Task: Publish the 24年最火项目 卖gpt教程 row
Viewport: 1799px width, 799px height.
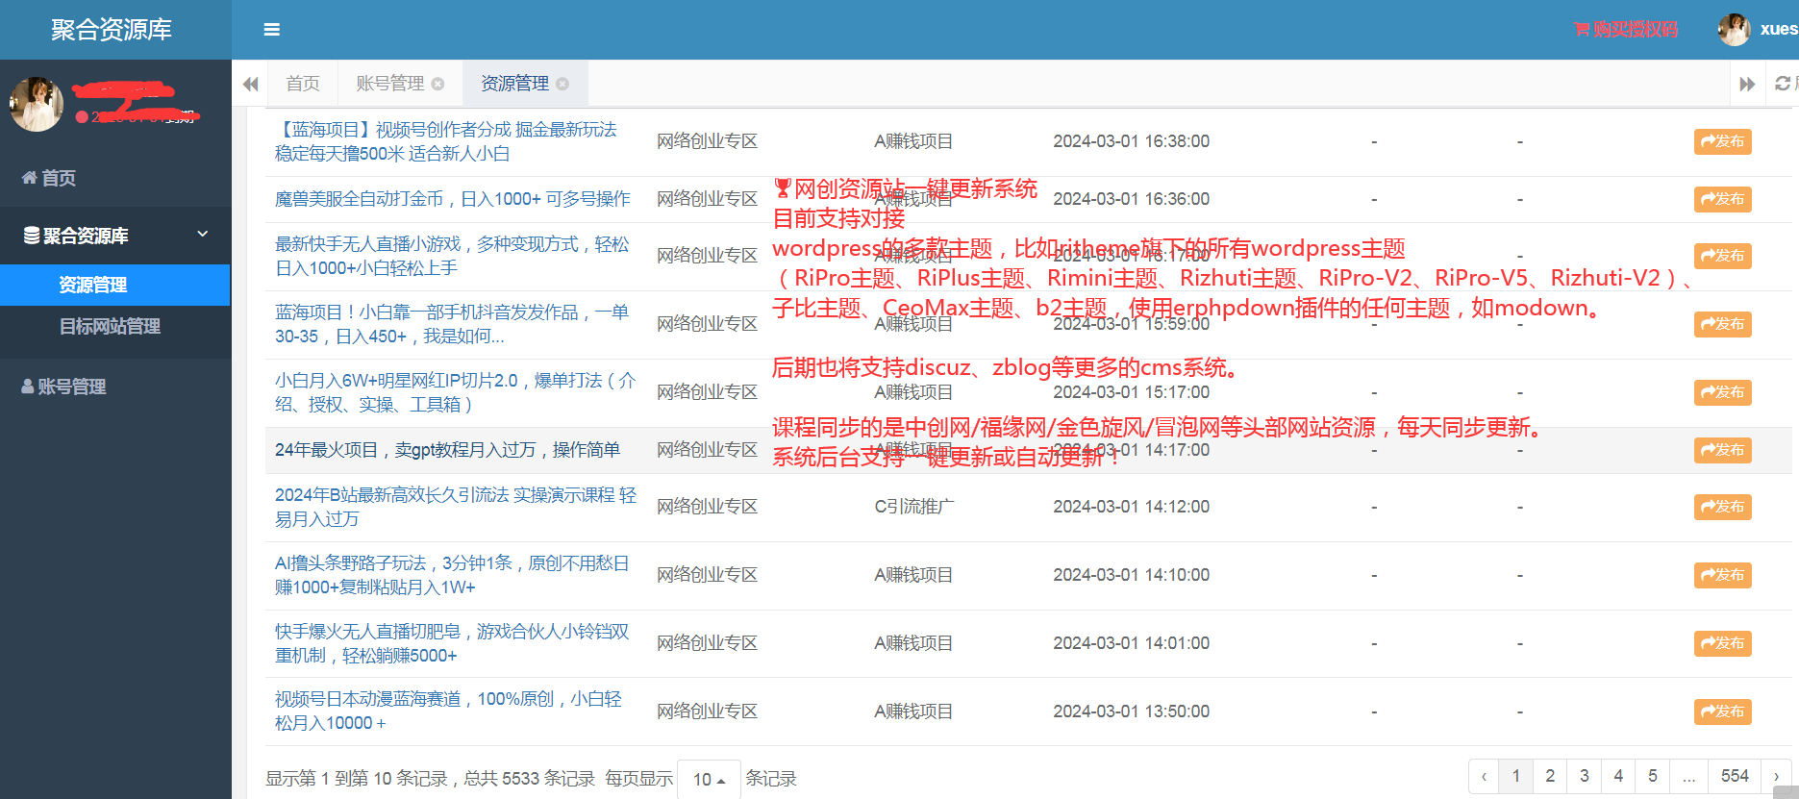Action: click(1722, 450)
